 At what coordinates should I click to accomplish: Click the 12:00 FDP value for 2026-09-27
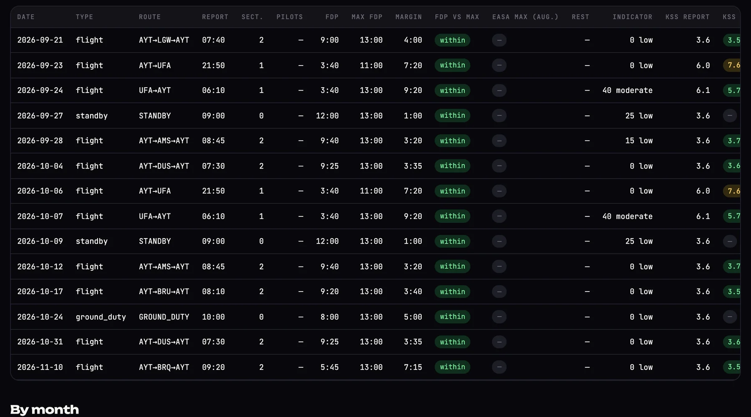point(328,116)
